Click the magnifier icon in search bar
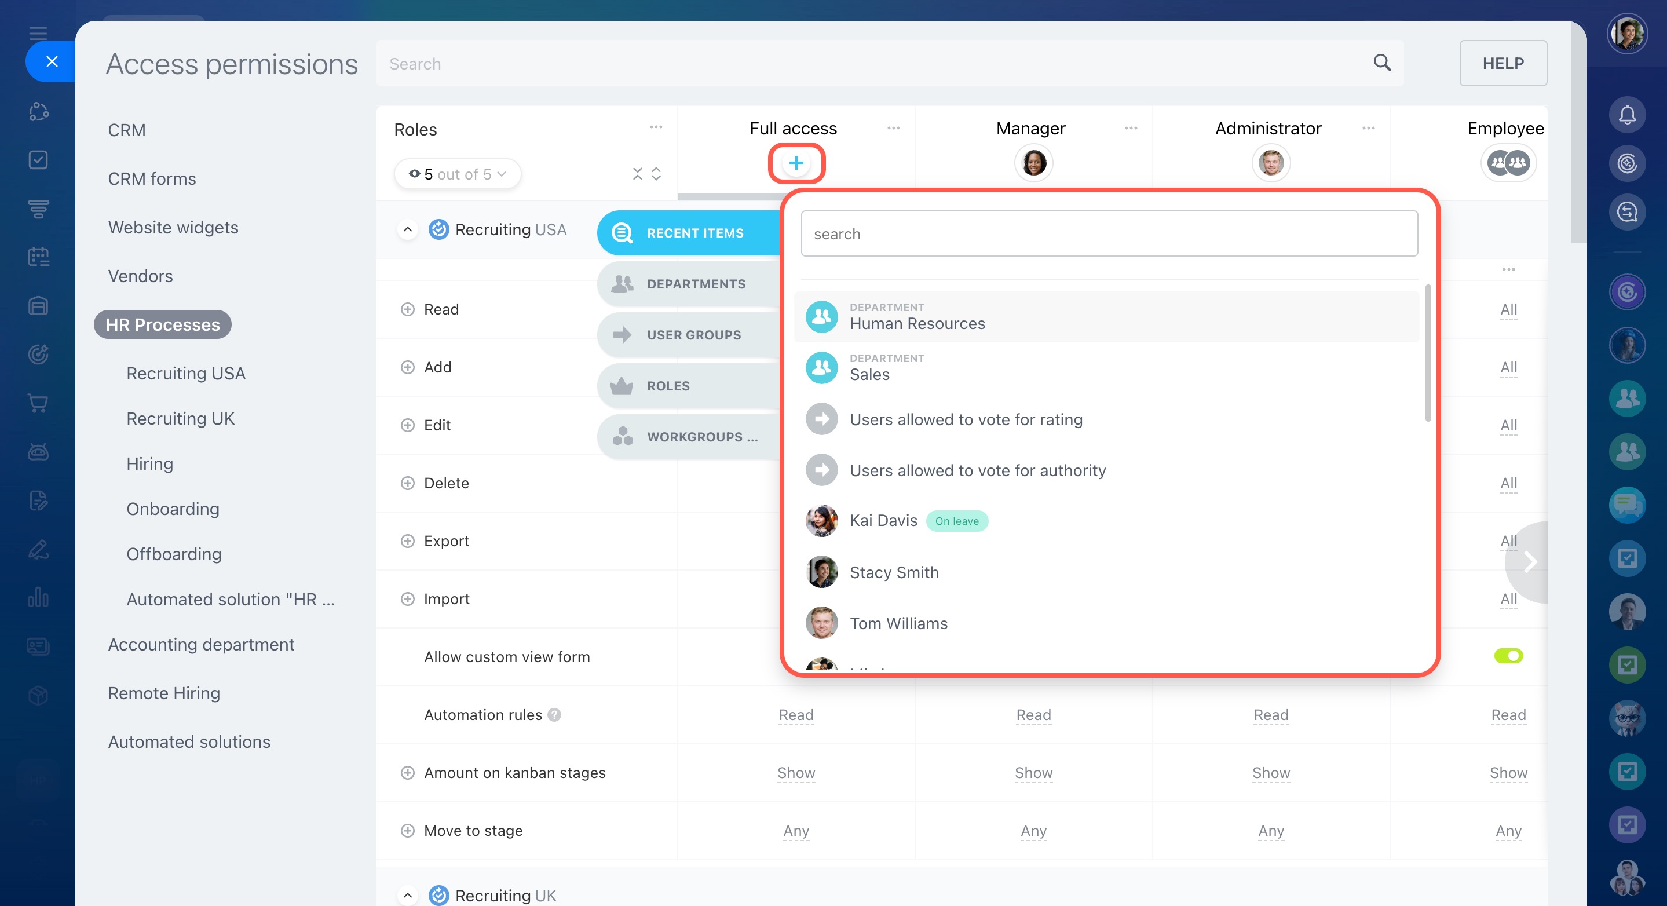 pos(1381,63)
